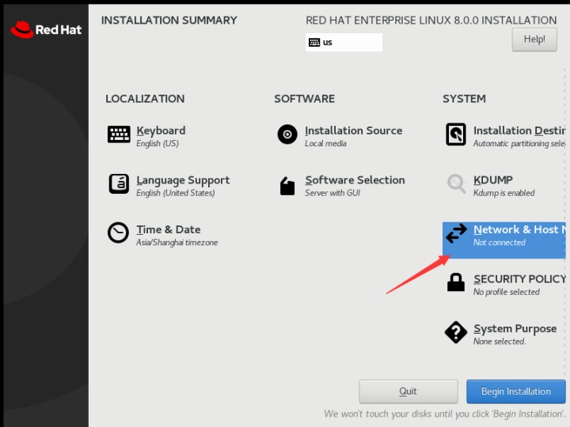Click the LOCALIZATION section heading
The image size is (570, 427).
click(145, 99)
